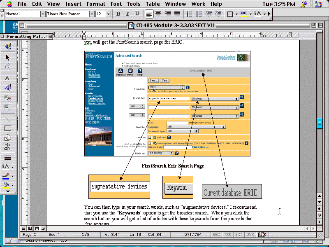Start a bulleted list
The height and width of the screenshot is (247, 329).
click(x=199, y=14)
